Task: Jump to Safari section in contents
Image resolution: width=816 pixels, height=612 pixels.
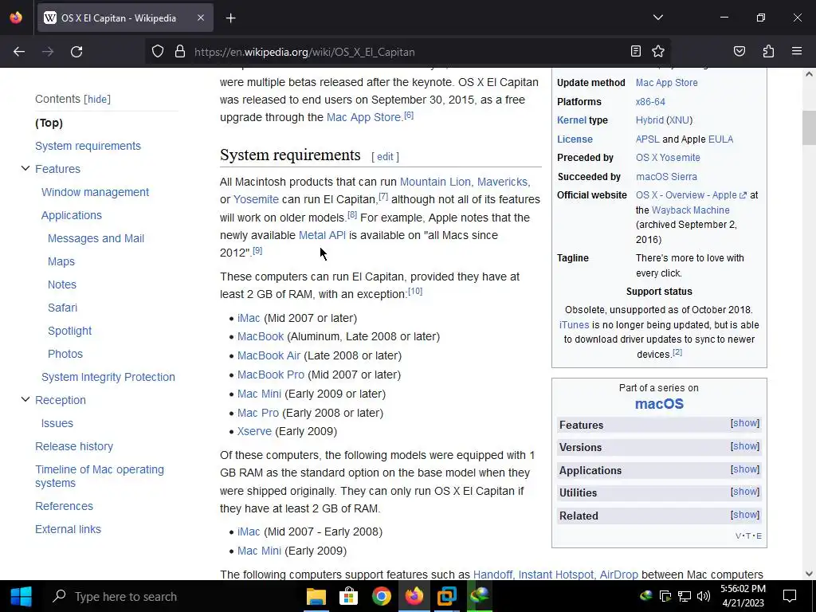Action: click(62, 308)
